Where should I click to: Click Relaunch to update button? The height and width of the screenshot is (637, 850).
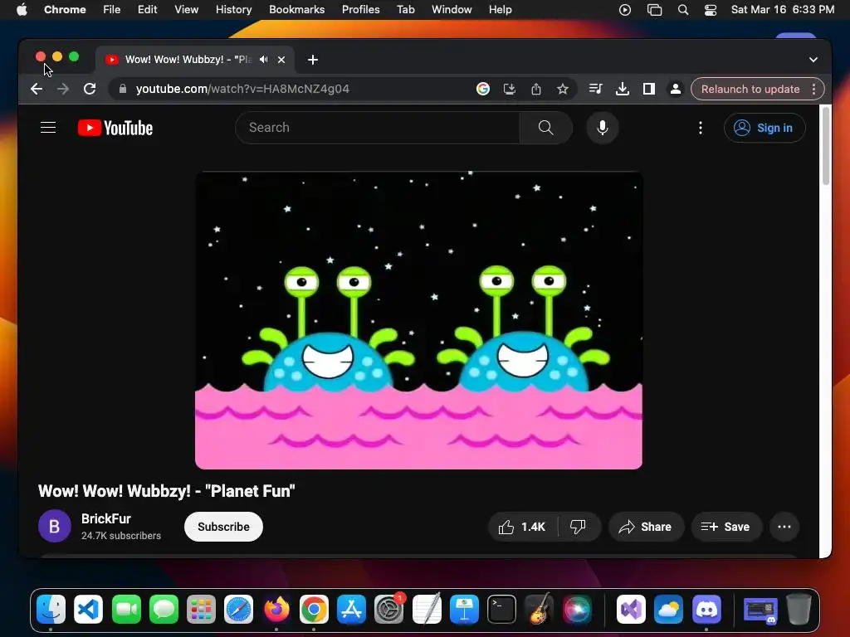(x=750, y=89)
